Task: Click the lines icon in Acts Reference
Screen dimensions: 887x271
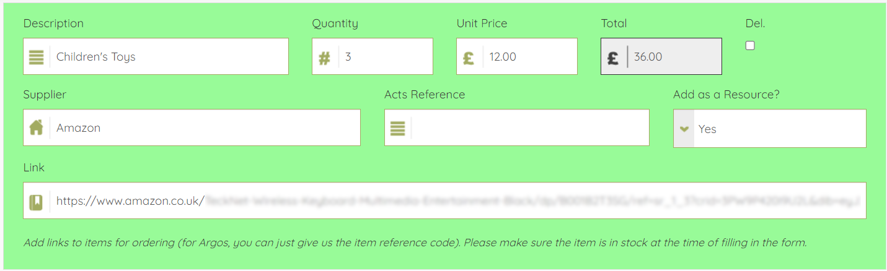Action: click(x=397, y=129)
